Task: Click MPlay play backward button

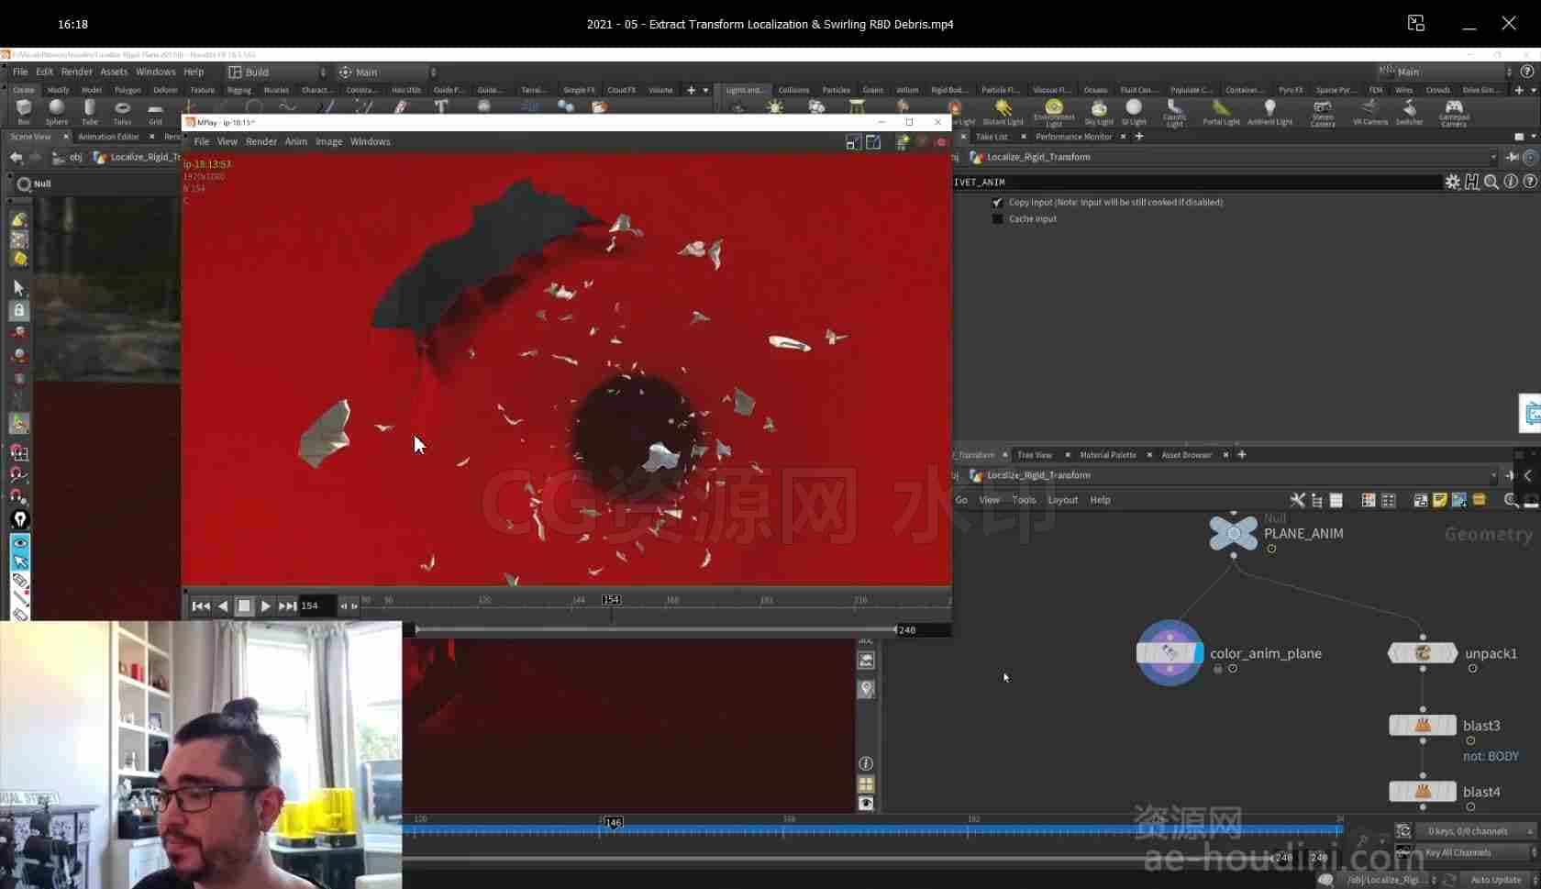Action: coord(223,606)
